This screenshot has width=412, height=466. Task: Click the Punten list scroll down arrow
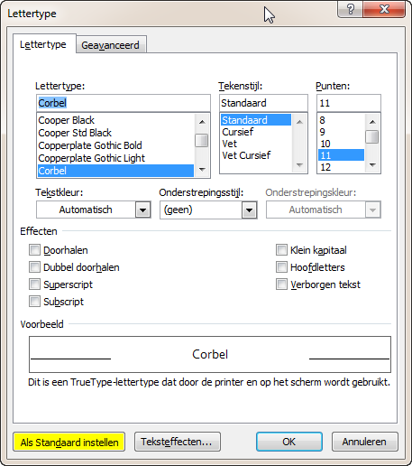(372, 165)
